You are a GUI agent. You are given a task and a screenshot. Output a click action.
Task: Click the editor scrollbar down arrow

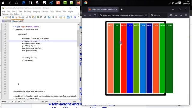(x=78, y=98)
